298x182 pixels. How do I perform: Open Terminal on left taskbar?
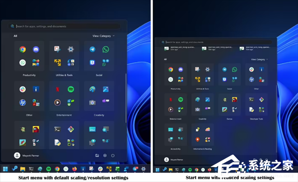coord(31,169)
